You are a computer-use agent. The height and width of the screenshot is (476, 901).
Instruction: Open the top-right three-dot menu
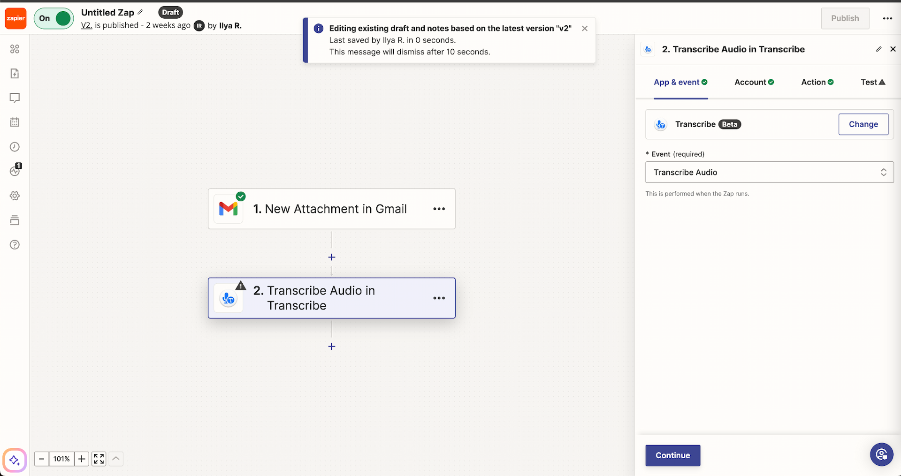pos(887,18)
